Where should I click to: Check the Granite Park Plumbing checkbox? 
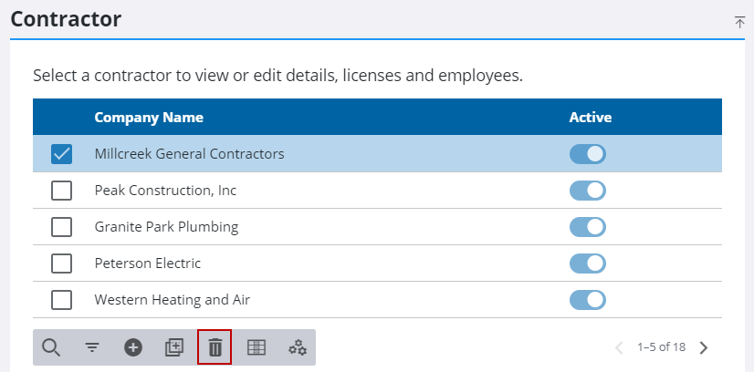click(x=61, y=227)
